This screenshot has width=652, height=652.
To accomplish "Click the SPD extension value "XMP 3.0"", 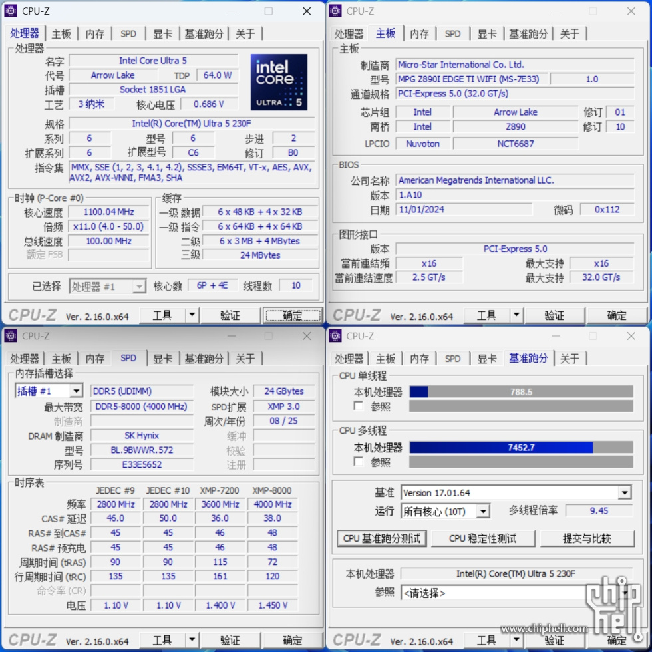I will [x=284, y=407].
